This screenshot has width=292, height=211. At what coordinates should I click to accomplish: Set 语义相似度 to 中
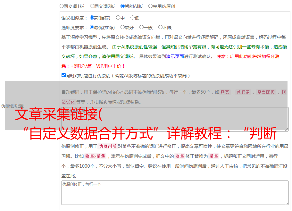(x=118, y=18)
